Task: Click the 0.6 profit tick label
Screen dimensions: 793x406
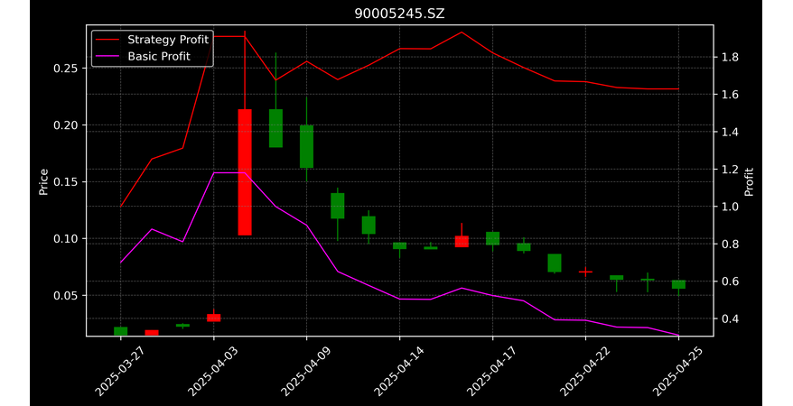Action: [x=729, y=281]
